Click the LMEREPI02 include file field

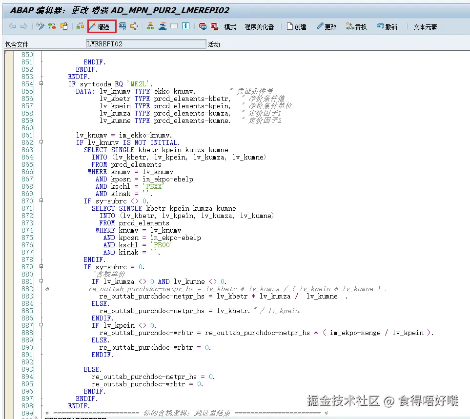coord(145,44)
